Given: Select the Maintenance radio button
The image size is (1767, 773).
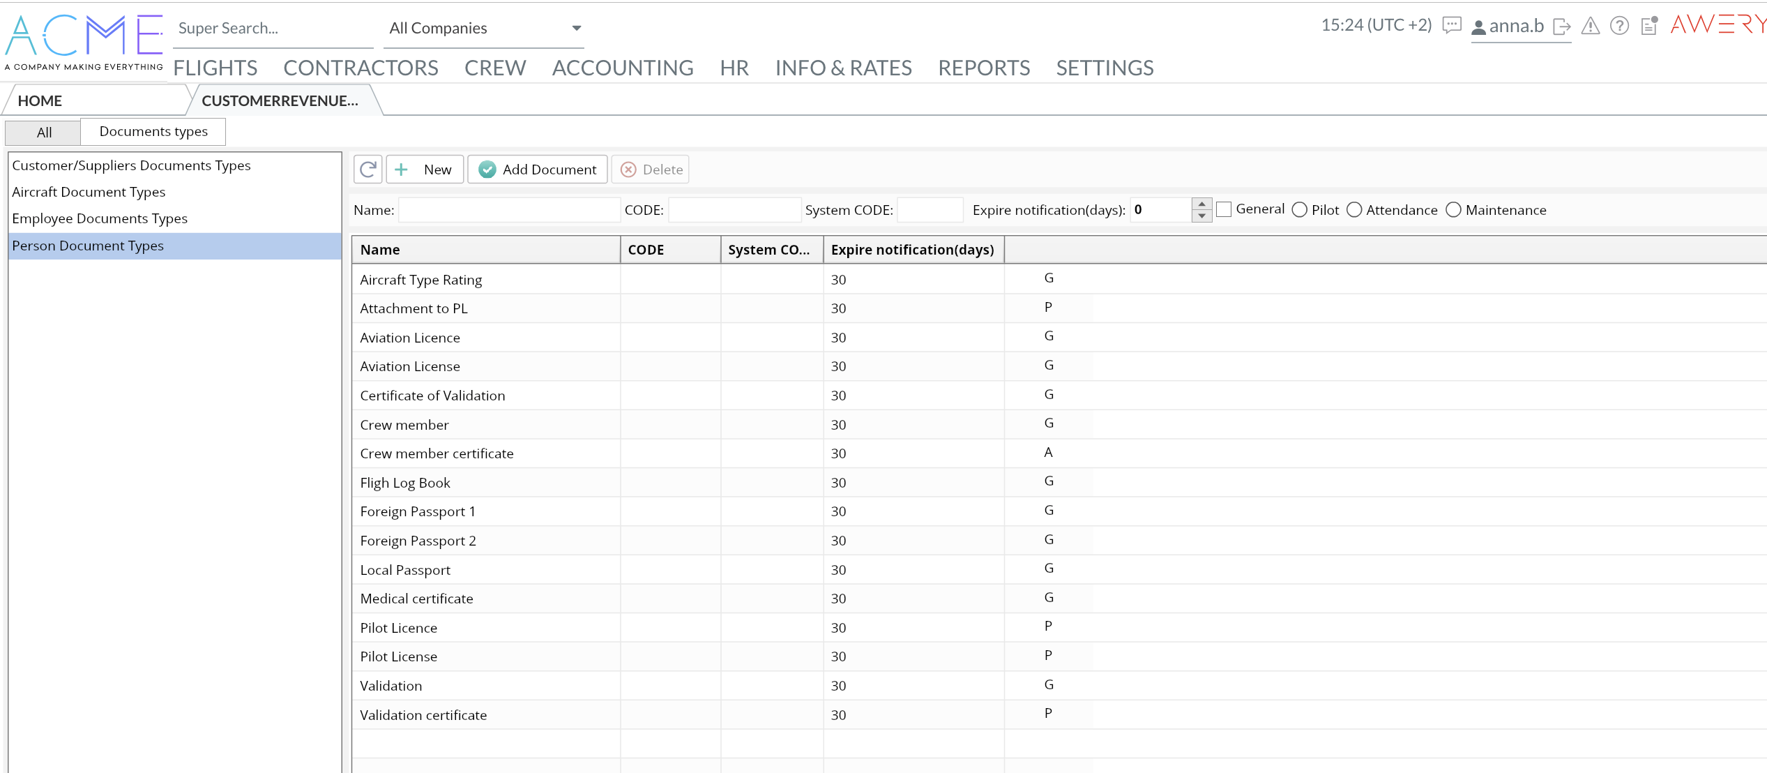Looking at the screenshot, I should pyautogui.click(x=1453, y=210).
